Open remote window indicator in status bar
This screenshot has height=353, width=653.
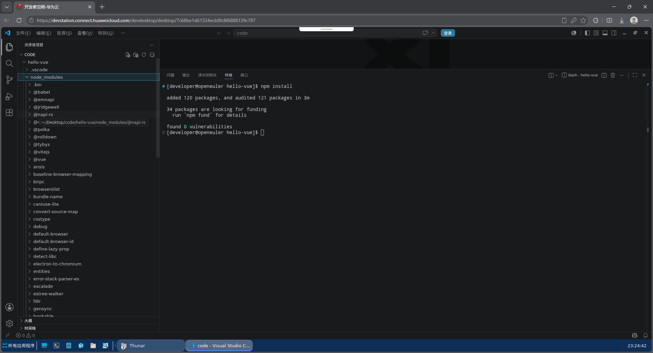point(7,335)
